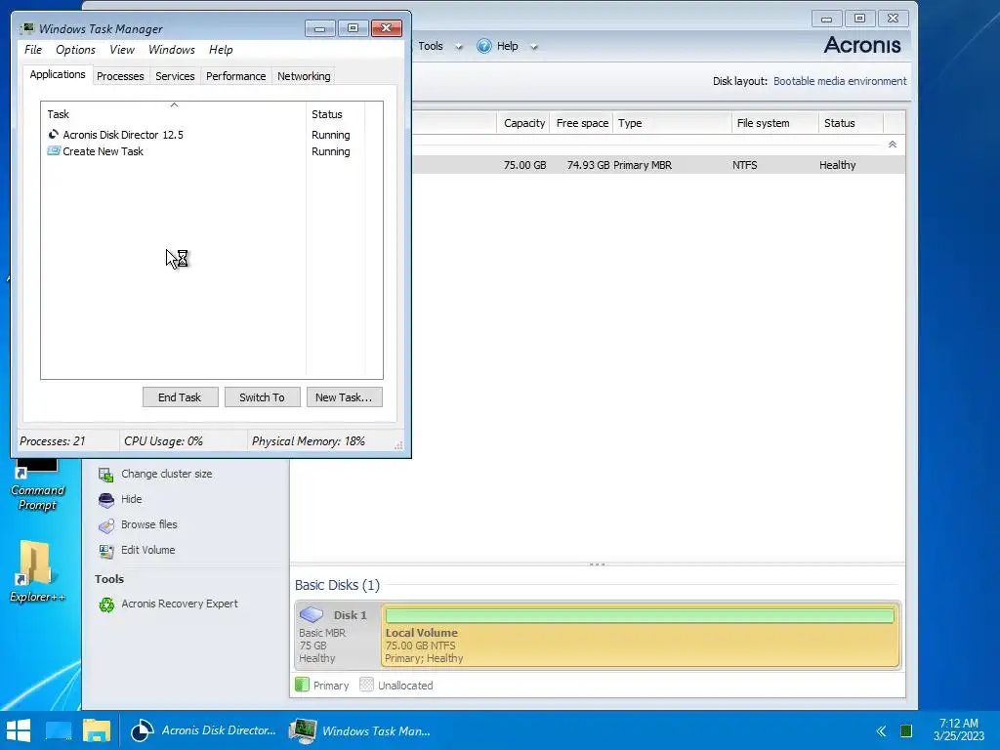The width and height of the screenshot is (1000, 750).
Task: Sort volumes by the Capacity column
Action: click(523, 123)
